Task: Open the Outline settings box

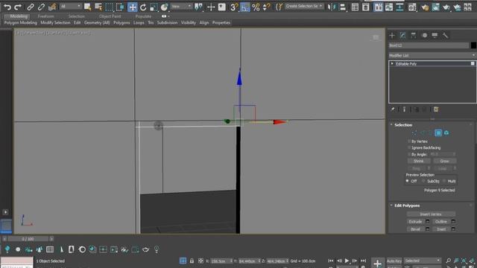Action: click(453, 222)
